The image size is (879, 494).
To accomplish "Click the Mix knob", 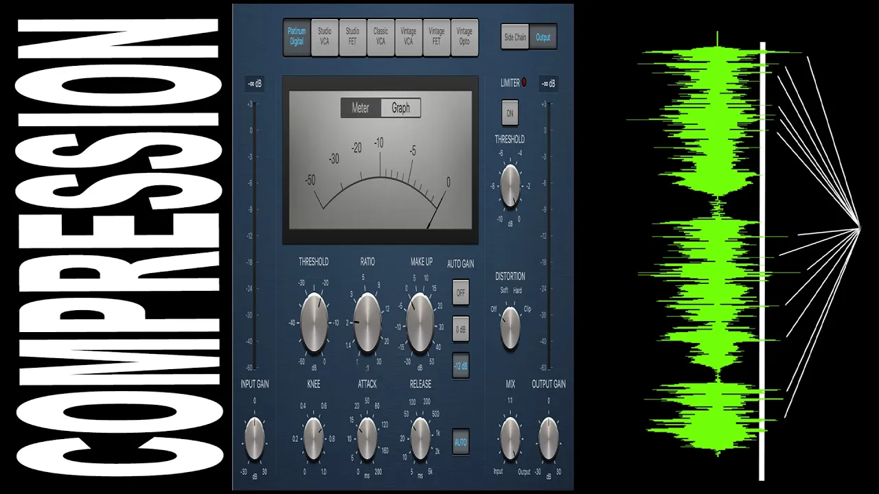I will point(510,438).
